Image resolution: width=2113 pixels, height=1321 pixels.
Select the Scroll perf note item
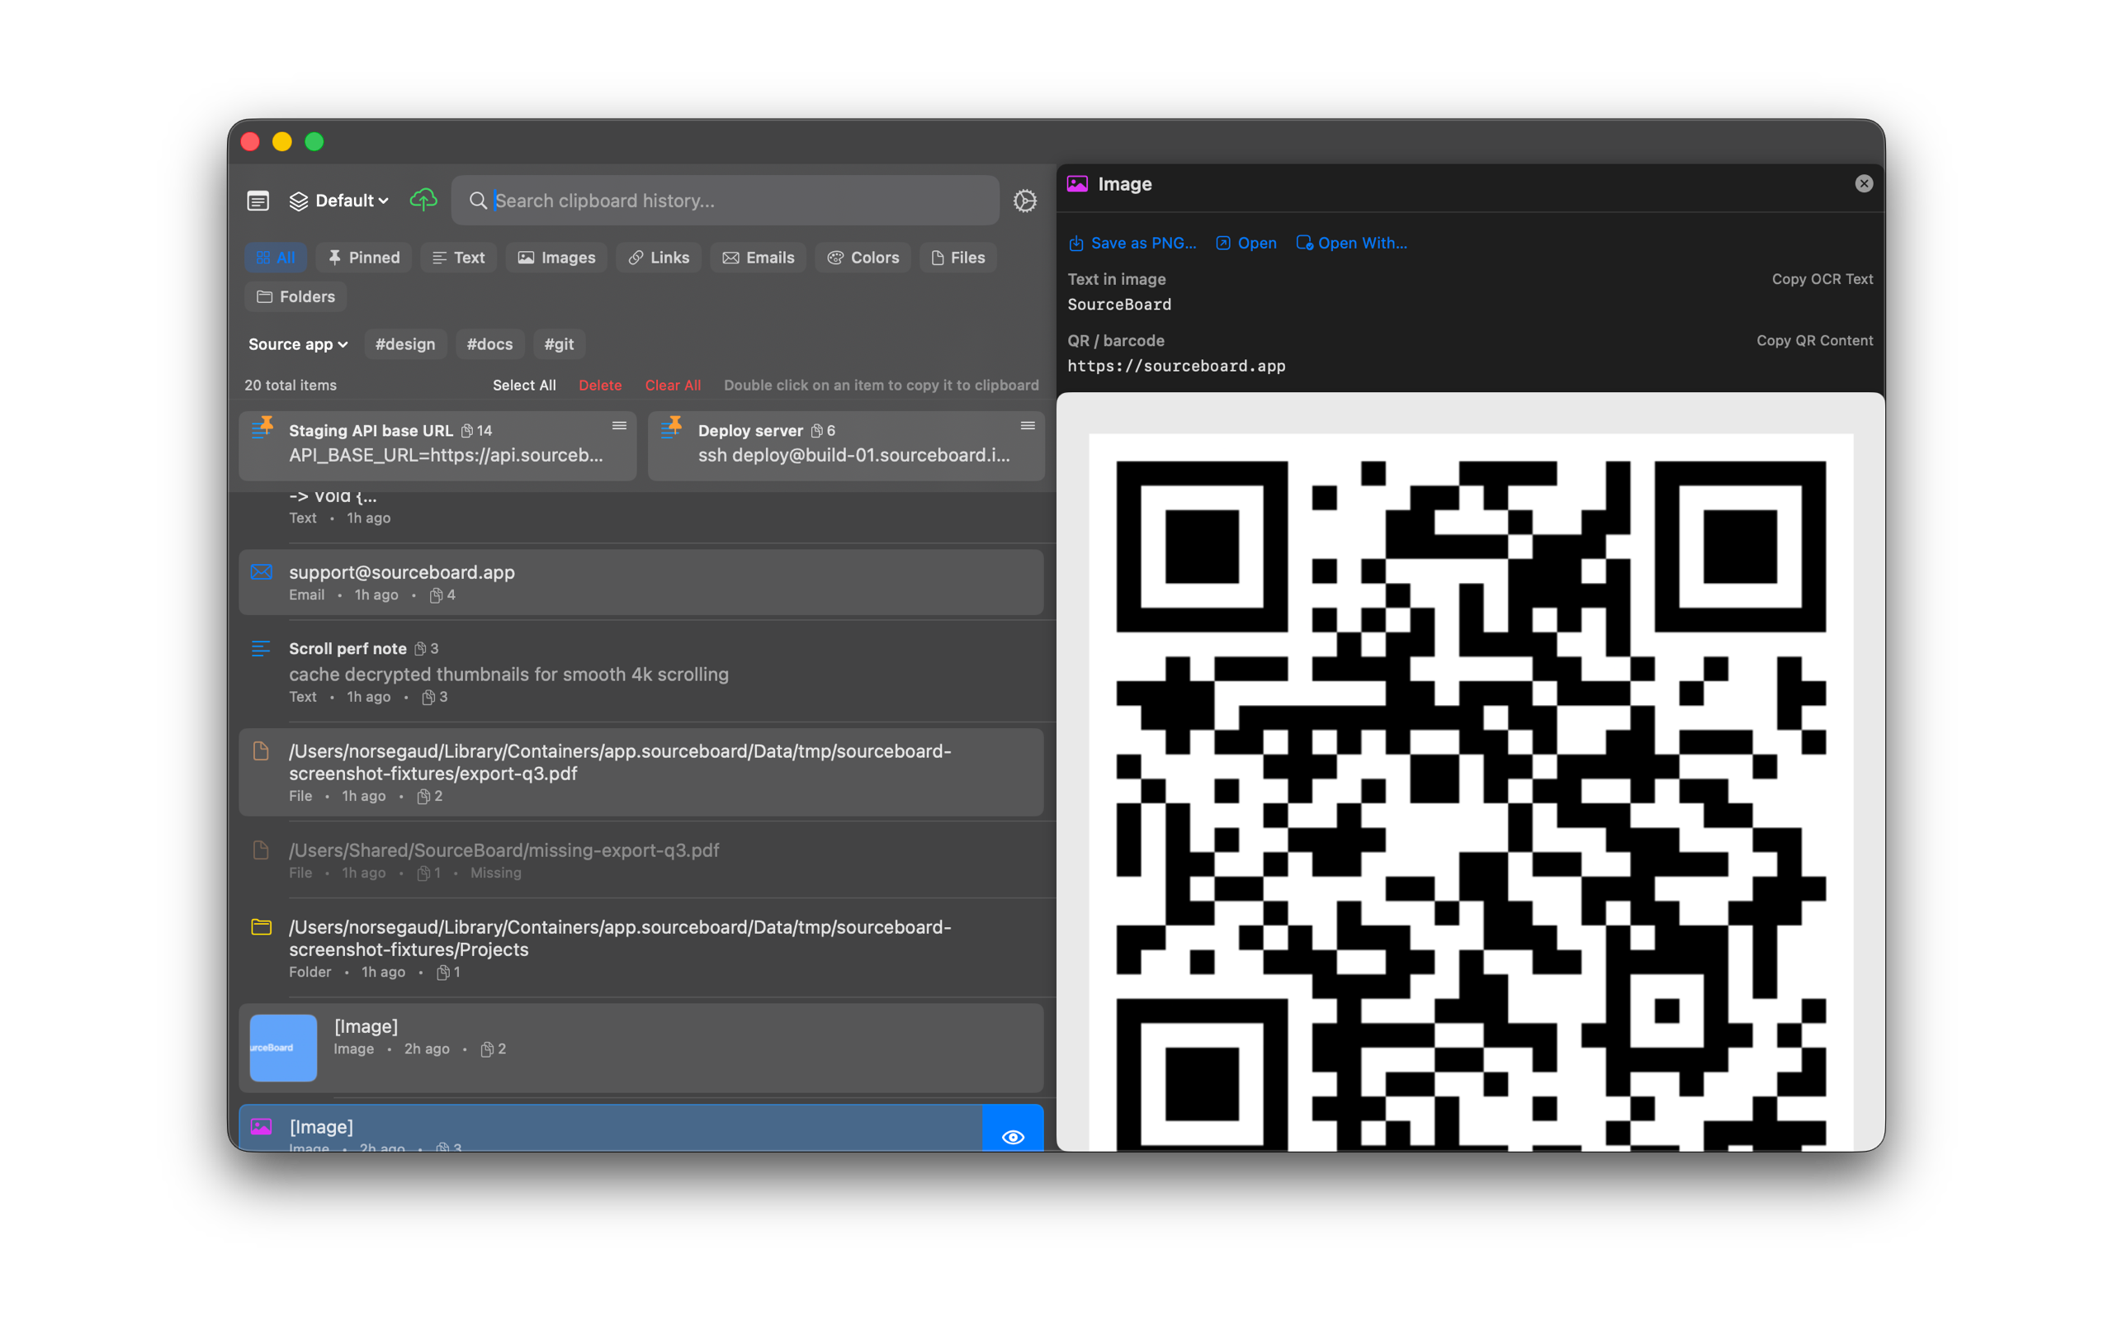pos(641,671)
